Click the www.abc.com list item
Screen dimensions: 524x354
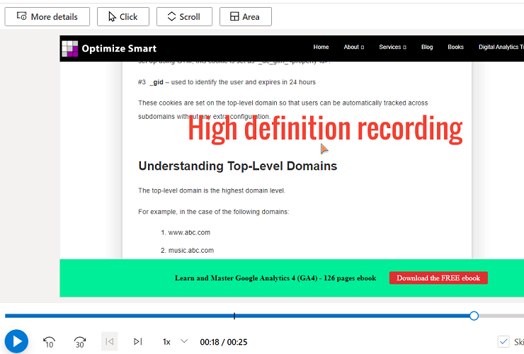coord(189,232)
